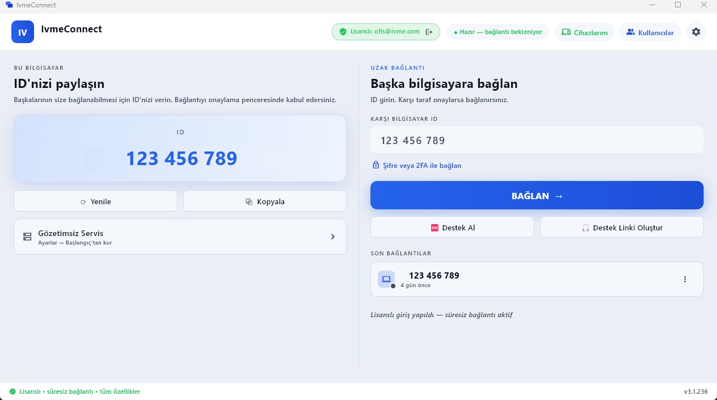Click the Gözetimsiz Servis server icon
Viewport: 717px width, 400px height.
coord(27,237)
